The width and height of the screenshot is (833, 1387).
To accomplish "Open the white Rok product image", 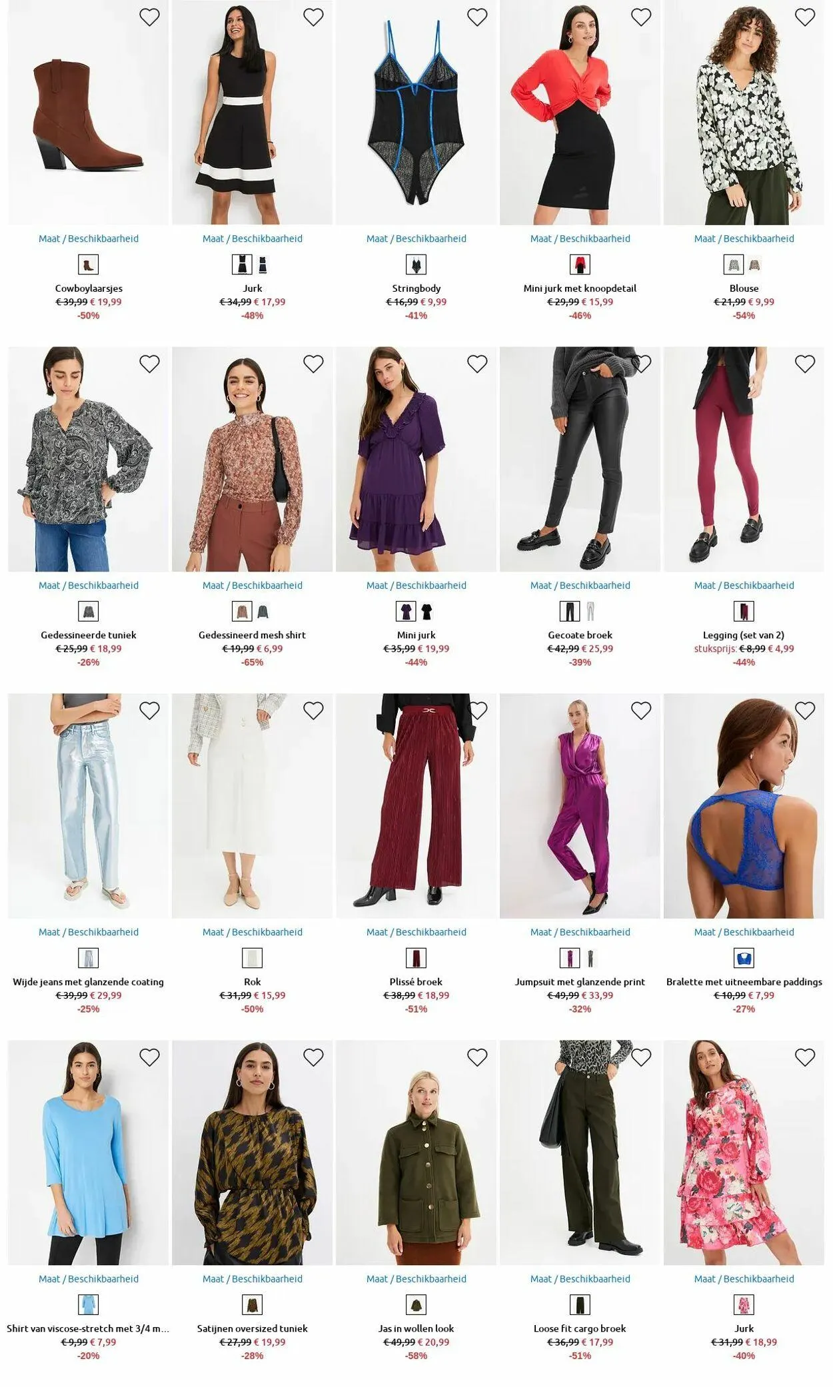I will pyautogui.click(x=253, y=806).
